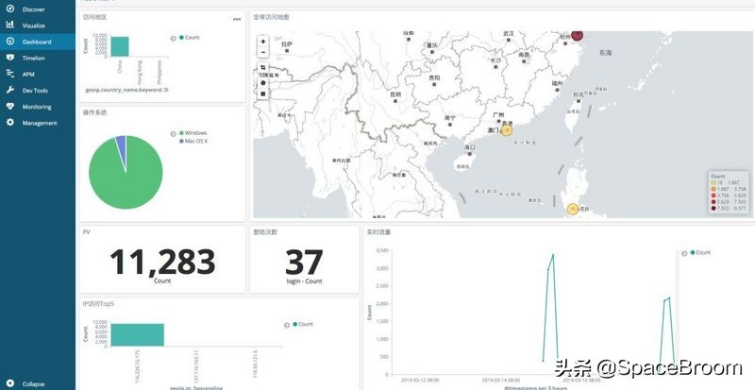Viewport: 755px width, 390px height.
Task: Click the '实时流量' panel title
Action: [x=378, y=232]
